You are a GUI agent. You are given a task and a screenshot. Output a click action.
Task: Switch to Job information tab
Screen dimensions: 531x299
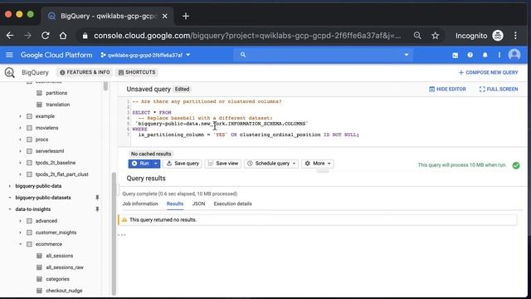[140, 203]
